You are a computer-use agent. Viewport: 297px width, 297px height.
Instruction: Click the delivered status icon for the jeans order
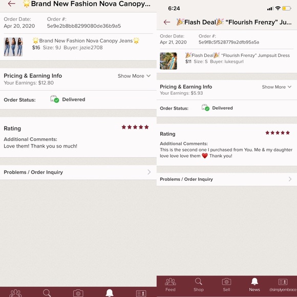click(x=55, y=99)
